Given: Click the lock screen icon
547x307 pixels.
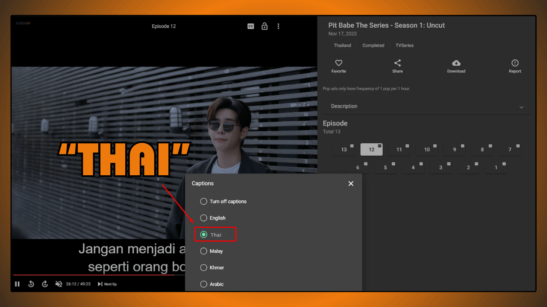Looking at the screenshot, I should [265, 26].
